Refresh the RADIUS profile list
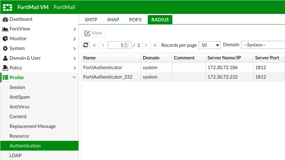Viewport: 285px width, 160px height. pos(86,45)
